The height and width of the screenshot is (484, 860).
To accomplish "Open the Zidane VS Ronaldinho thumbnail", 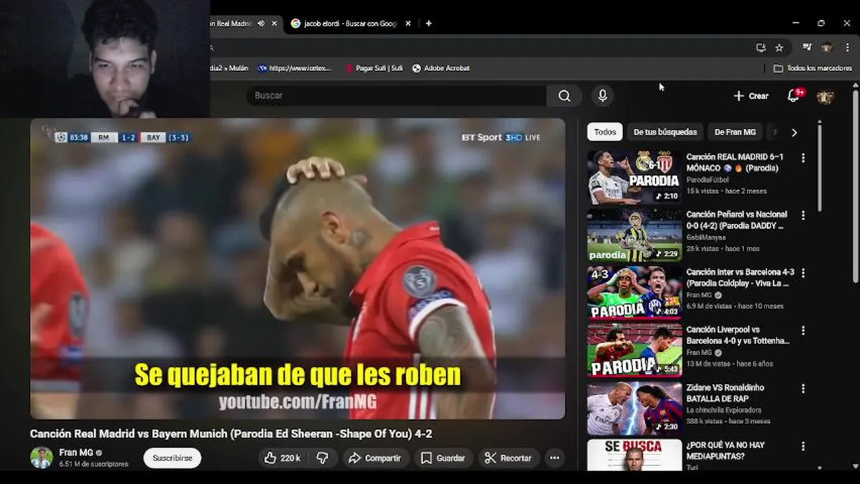I will [x=634, y=408].
